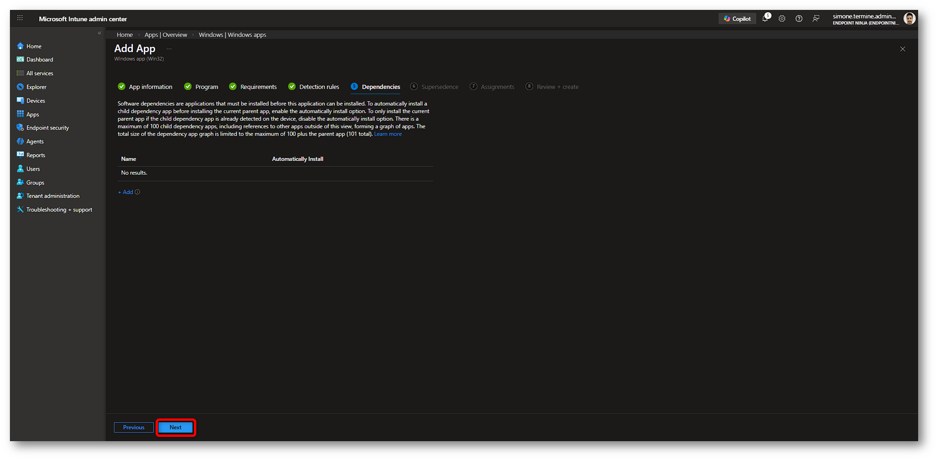Click the Microsoft Intune admin center title

click(x=83, y=19)
